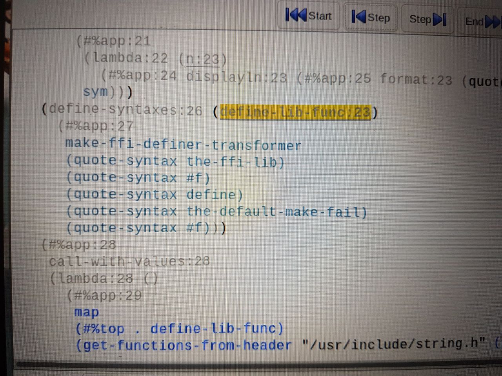Jump to End of macro expansion
The image size is (502, 376).
coord(481,21)
